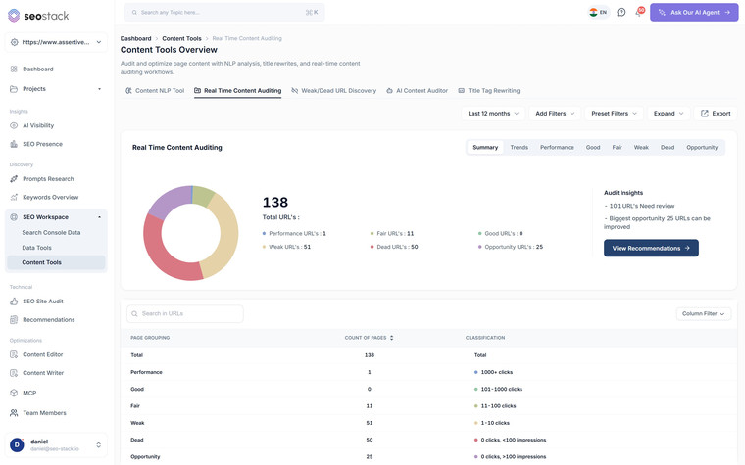This screenshot has height=465, width=745.
Task: Click Ask Our AI Agent button
Action: 694,13
